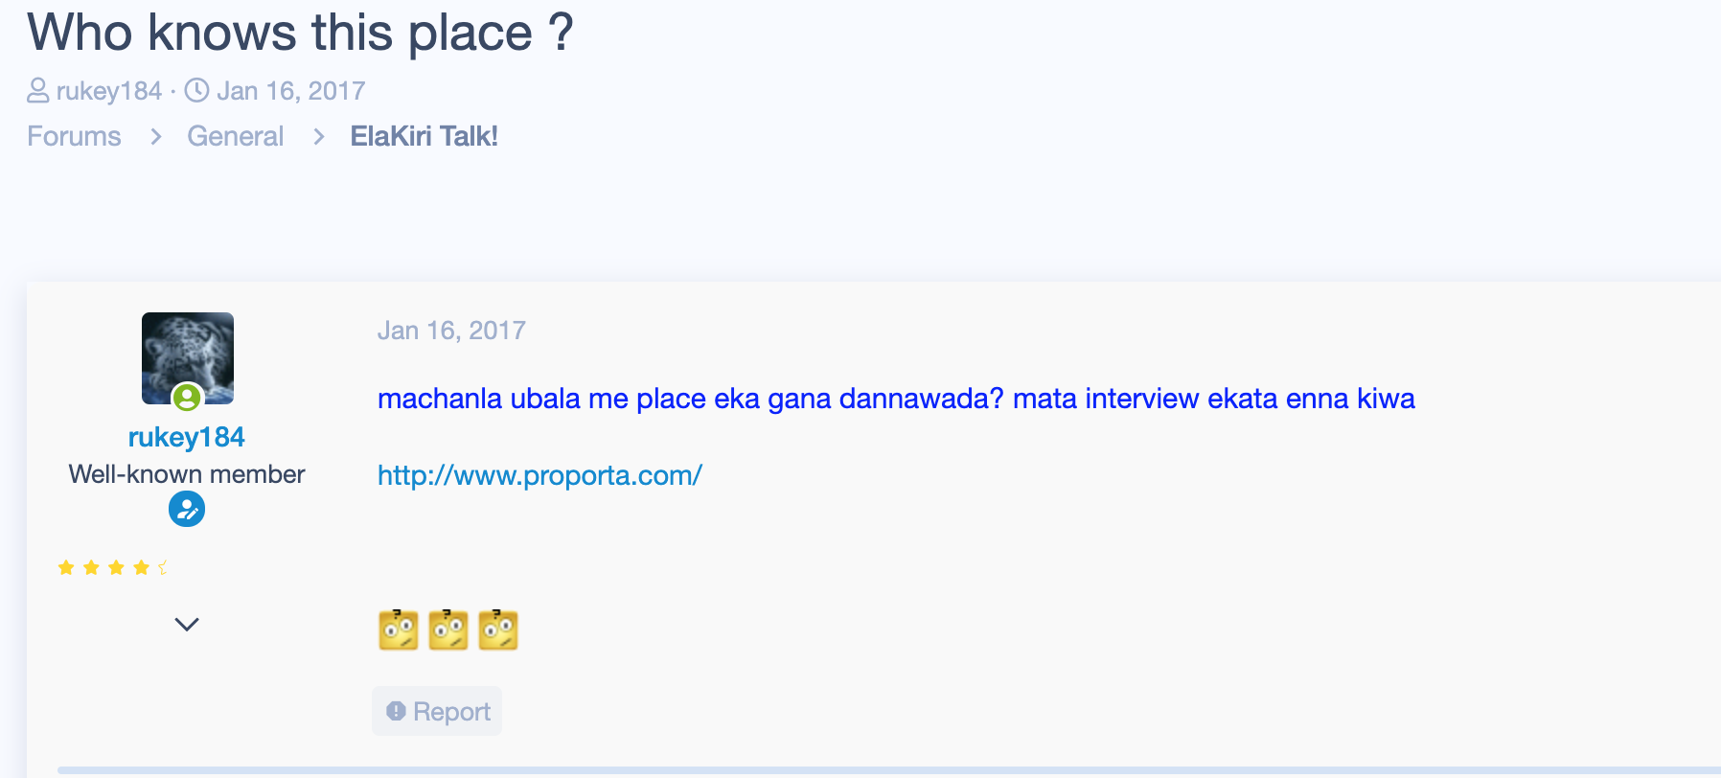Screen dimensions: 1721x778
Task: Expand the user details chevron below stars
Action: coord(187,625)
